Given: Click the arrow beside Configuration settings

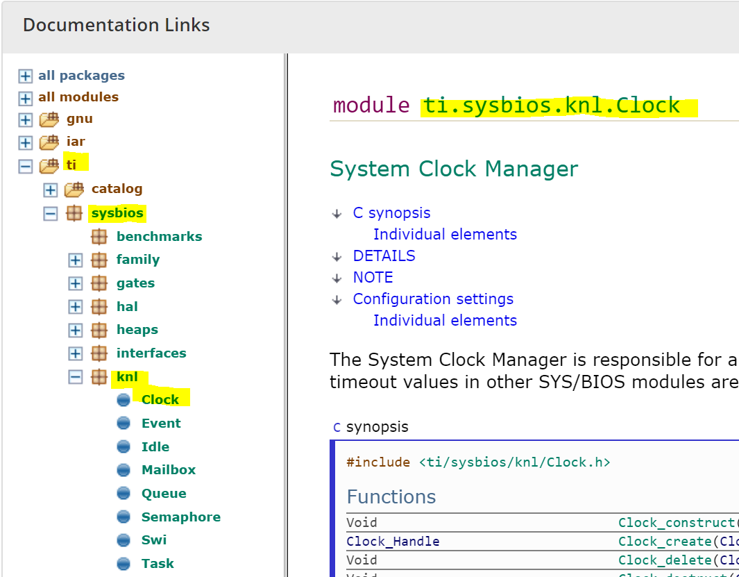Looking at the screenshot, I should (337, 300).
